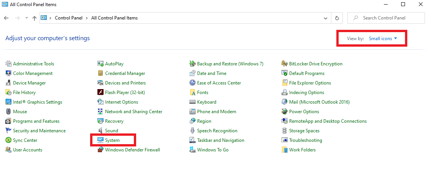Open the Default Programs icon
428x195 pixels.
click(x=285, y=73)
